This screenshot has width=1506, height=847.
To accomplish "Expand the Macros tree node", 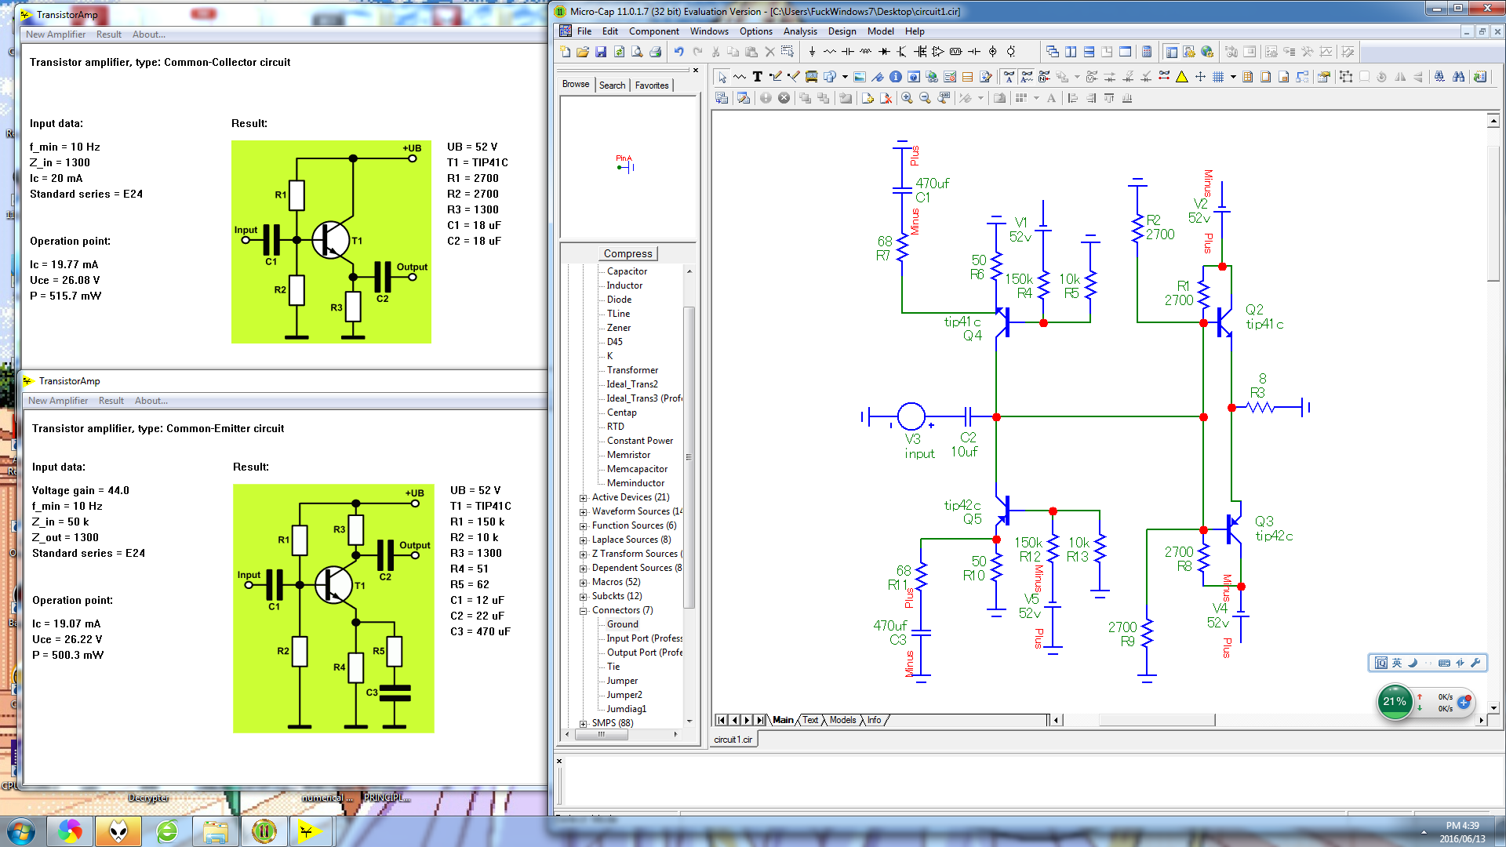I will click(x=583, y=583).
